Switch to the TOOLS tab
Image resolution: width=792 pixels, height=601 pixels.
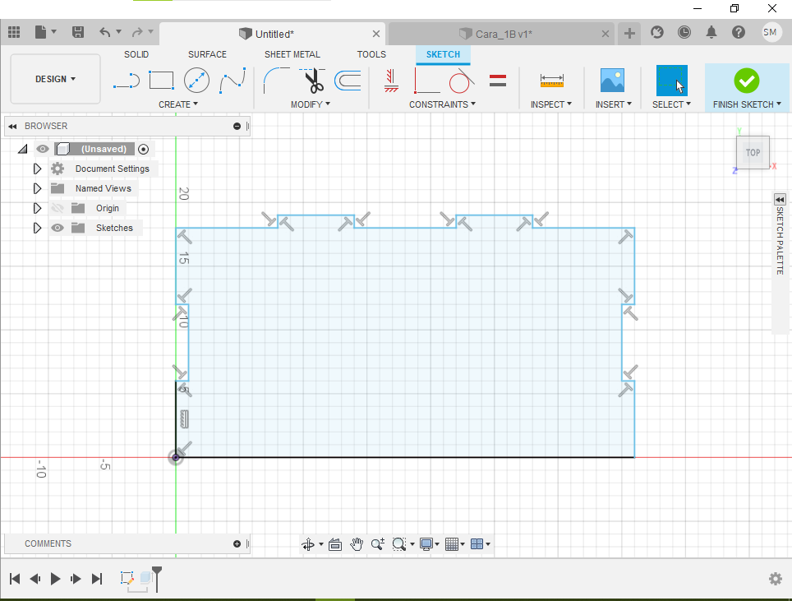(371, 54)
